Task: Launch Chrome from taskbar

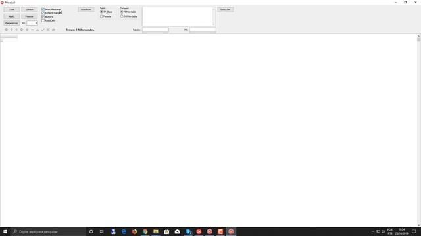Action: (x=145, y=231)
